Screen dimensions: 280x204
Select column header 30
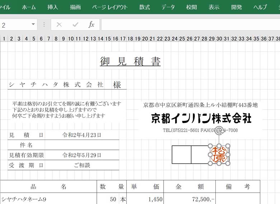(x=219, y=39)
